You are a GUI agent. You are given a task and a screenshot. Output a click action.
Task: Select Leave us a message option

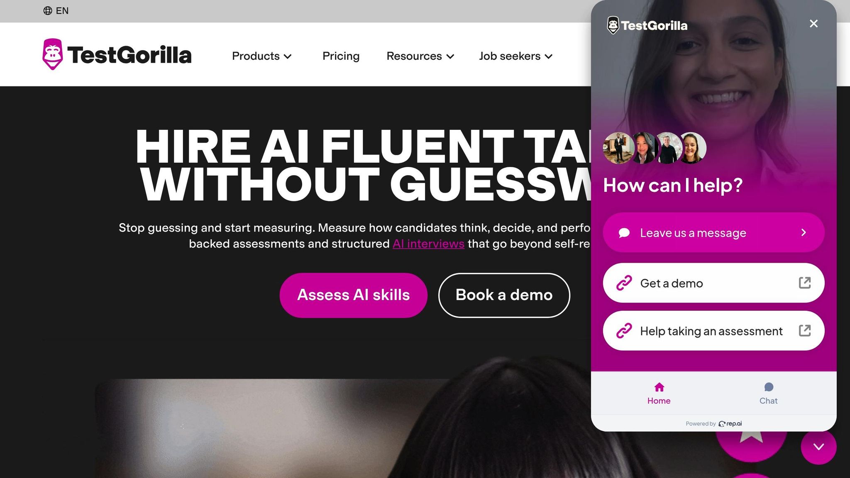(x=713, y=233)
